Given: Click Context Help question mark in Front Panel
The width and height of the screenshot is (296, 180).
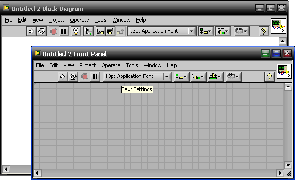Looking at the screenshot, I should [270, 77].
